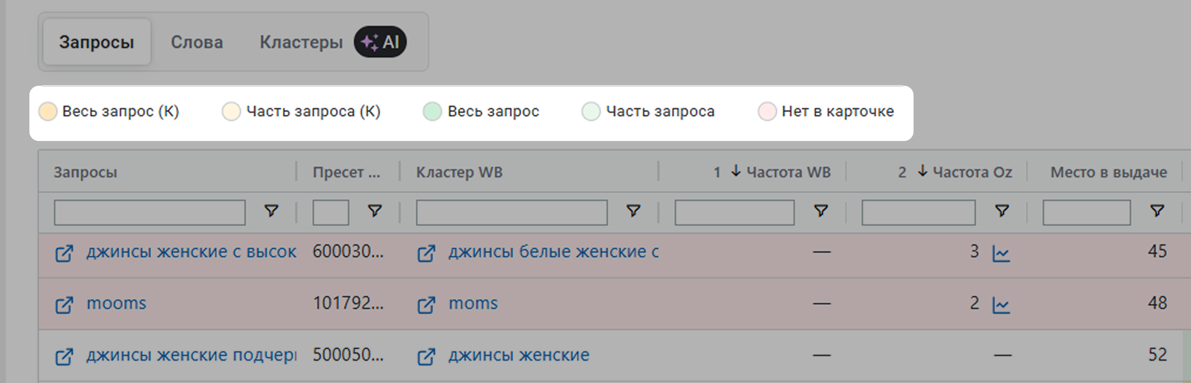1191x383 pixels.
Task: Click the AI sparkle badge
Action: 380,42
